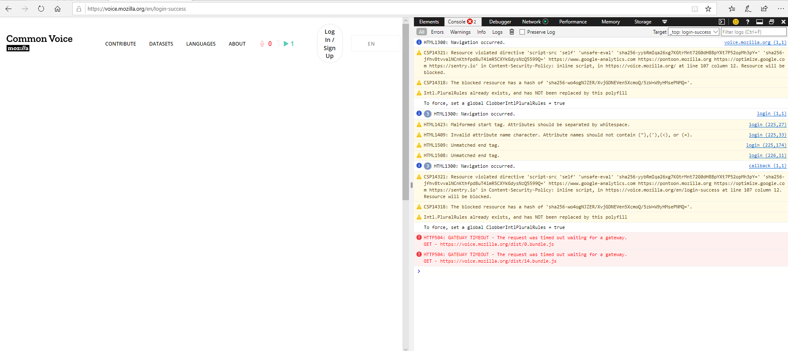Expand the grouped callback Navigation occurred entry
Image resolution: width=788 pixels, height=351 pixels.
click(x=428, y=166)
